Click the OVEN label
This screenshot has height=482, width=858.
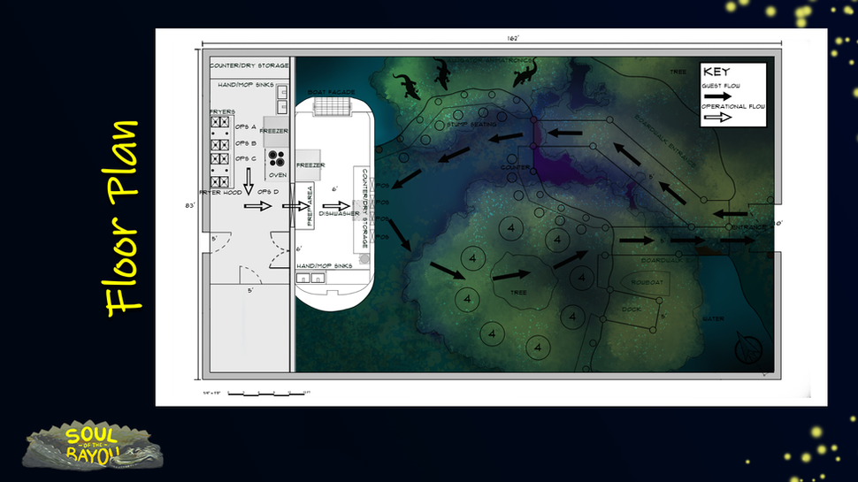pos(278,175)
